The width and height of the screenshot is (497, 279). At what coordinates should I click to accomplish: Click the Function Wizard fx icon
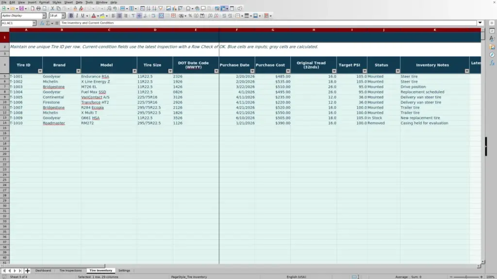tap(42, 23)
